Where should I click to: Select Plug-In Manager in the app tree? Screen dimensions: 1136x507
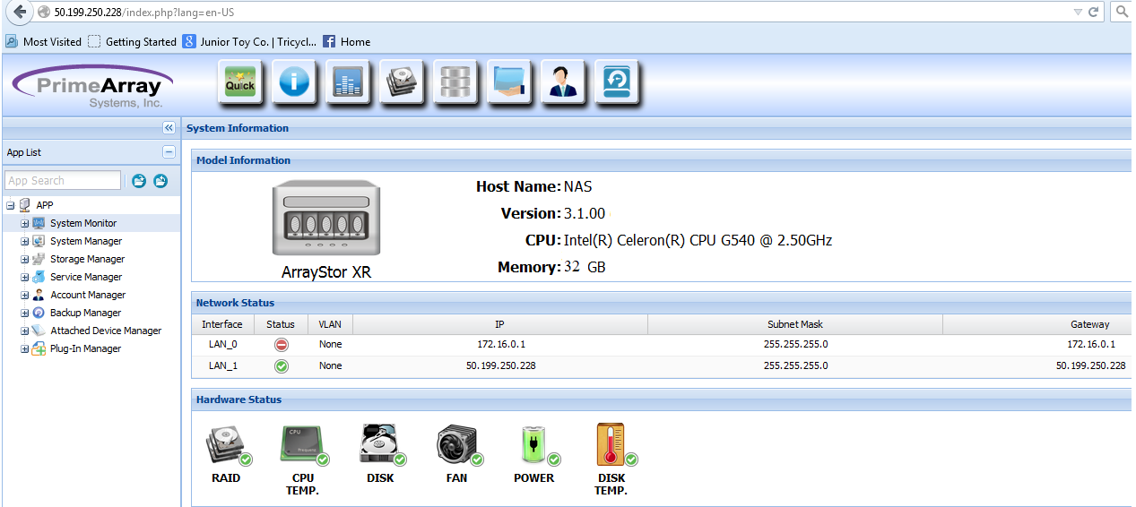(x=85, y=348)
